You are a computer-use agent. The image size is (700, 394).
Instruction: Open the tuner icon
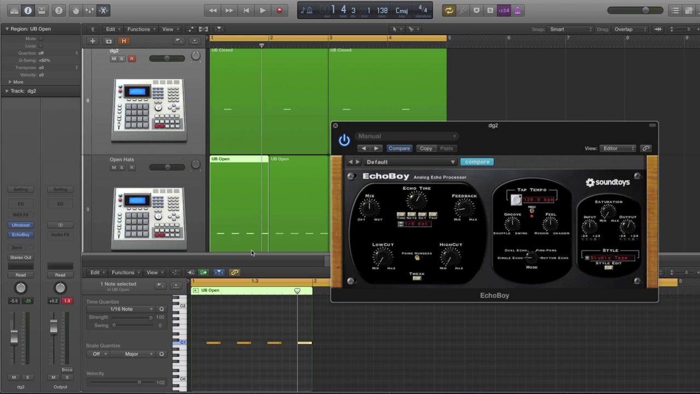463,10
